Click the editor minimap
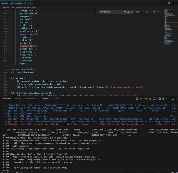The image size is (178, 173). coord(171,27)
